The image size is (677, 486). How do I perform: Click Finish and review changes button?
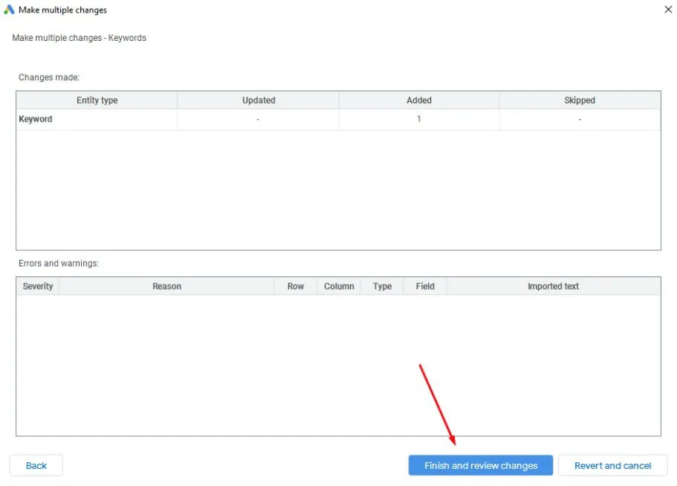481,465
